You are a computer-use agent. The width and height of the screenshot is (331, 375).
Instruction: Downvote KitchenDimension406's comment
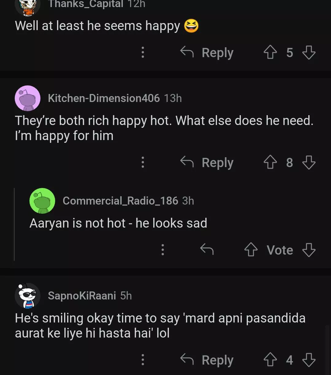309,162
